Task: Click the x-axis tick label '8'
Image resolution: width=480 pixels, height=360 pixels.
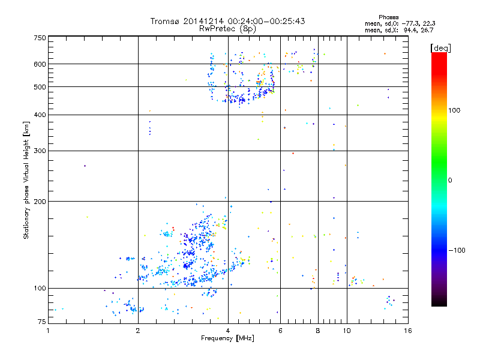Action: [318, 331]
